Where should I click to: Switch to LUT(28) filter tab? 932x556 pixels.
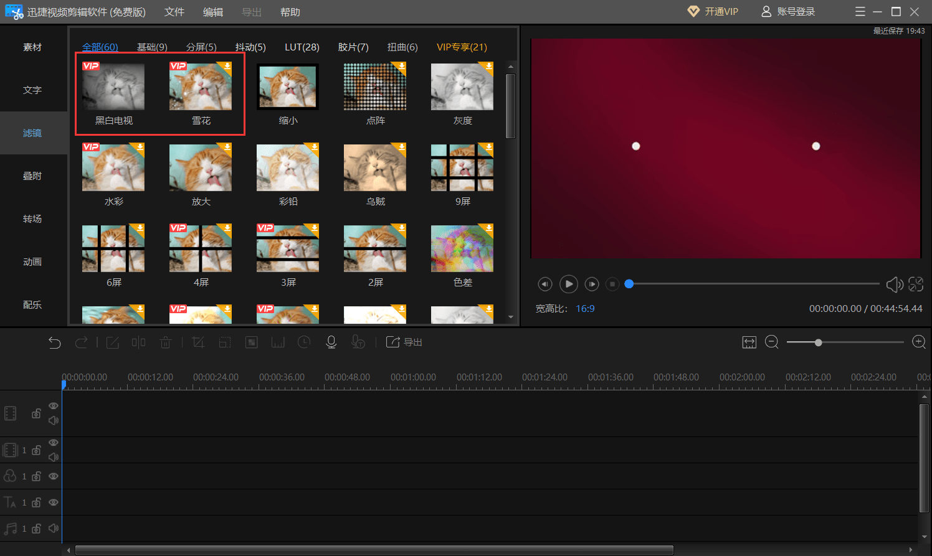click(x=302, y=47)
